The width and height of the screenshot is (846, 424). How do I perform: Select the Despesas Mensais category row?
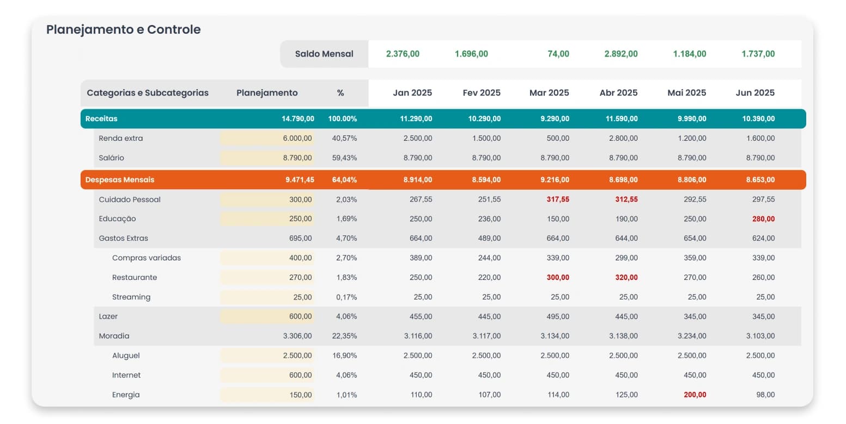[x=443, y=179]
